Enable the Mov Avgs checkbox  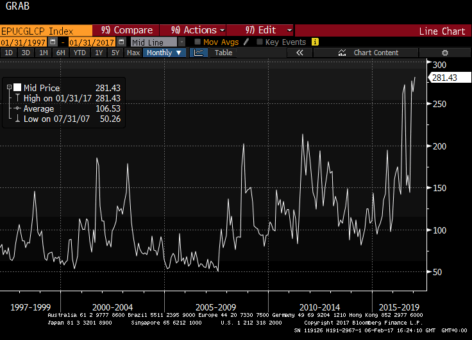tap(198, 42)
